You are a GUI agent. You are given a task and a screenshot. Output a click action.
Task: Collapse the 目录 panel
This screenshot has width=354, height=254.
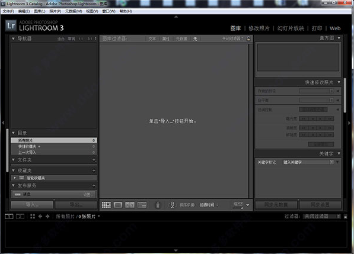(x=13, y=133)
